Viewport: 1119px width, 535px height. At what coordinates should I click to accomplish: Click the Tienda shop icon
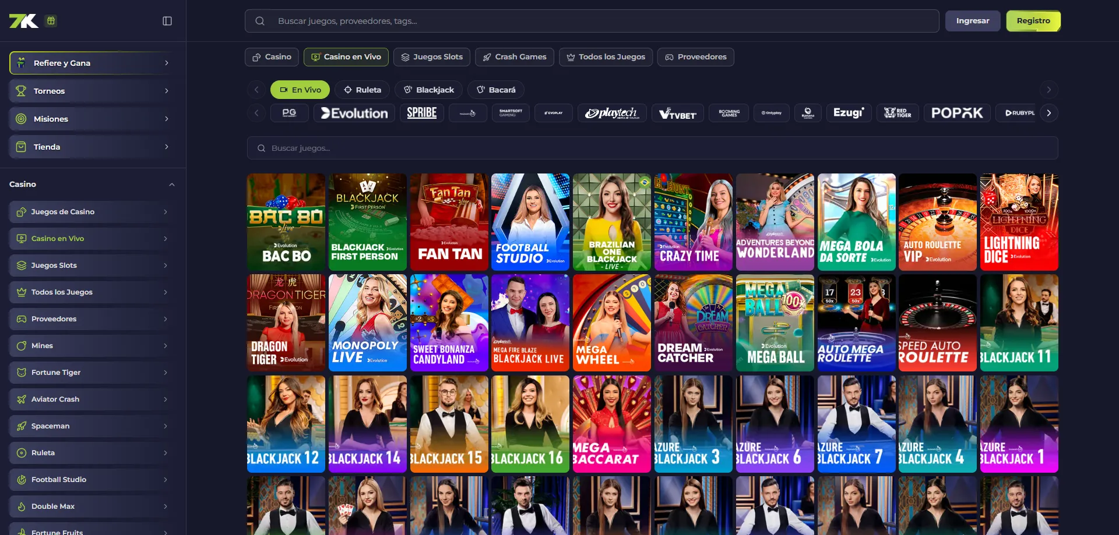(21, 147)
